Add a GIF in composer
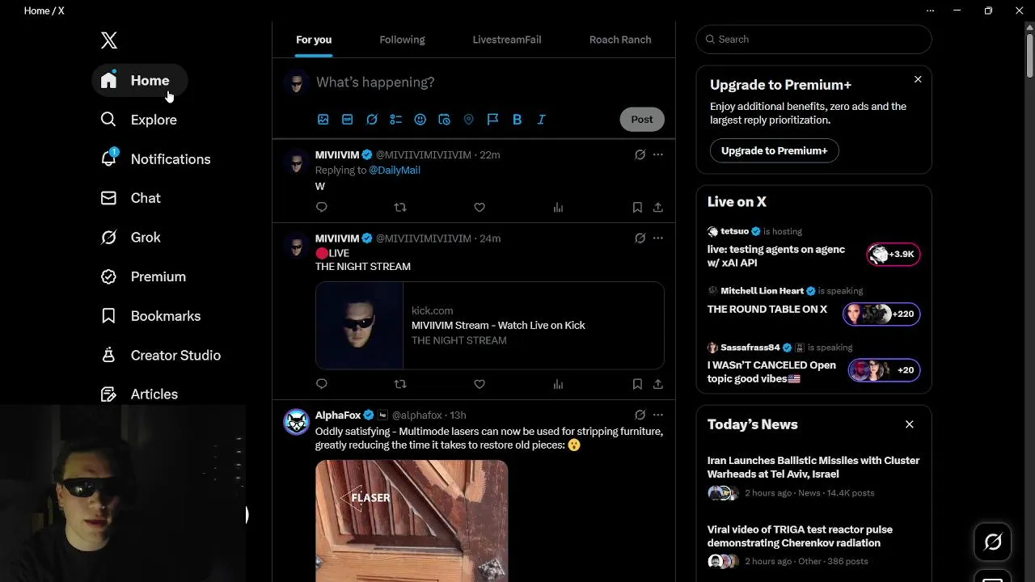1035x582 pixels. 347,120
